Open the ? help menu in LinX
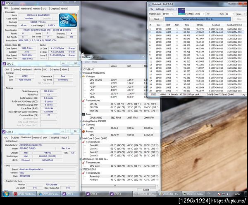The width and height of the screenshot is (248, 205). click(x=177, y=9)
